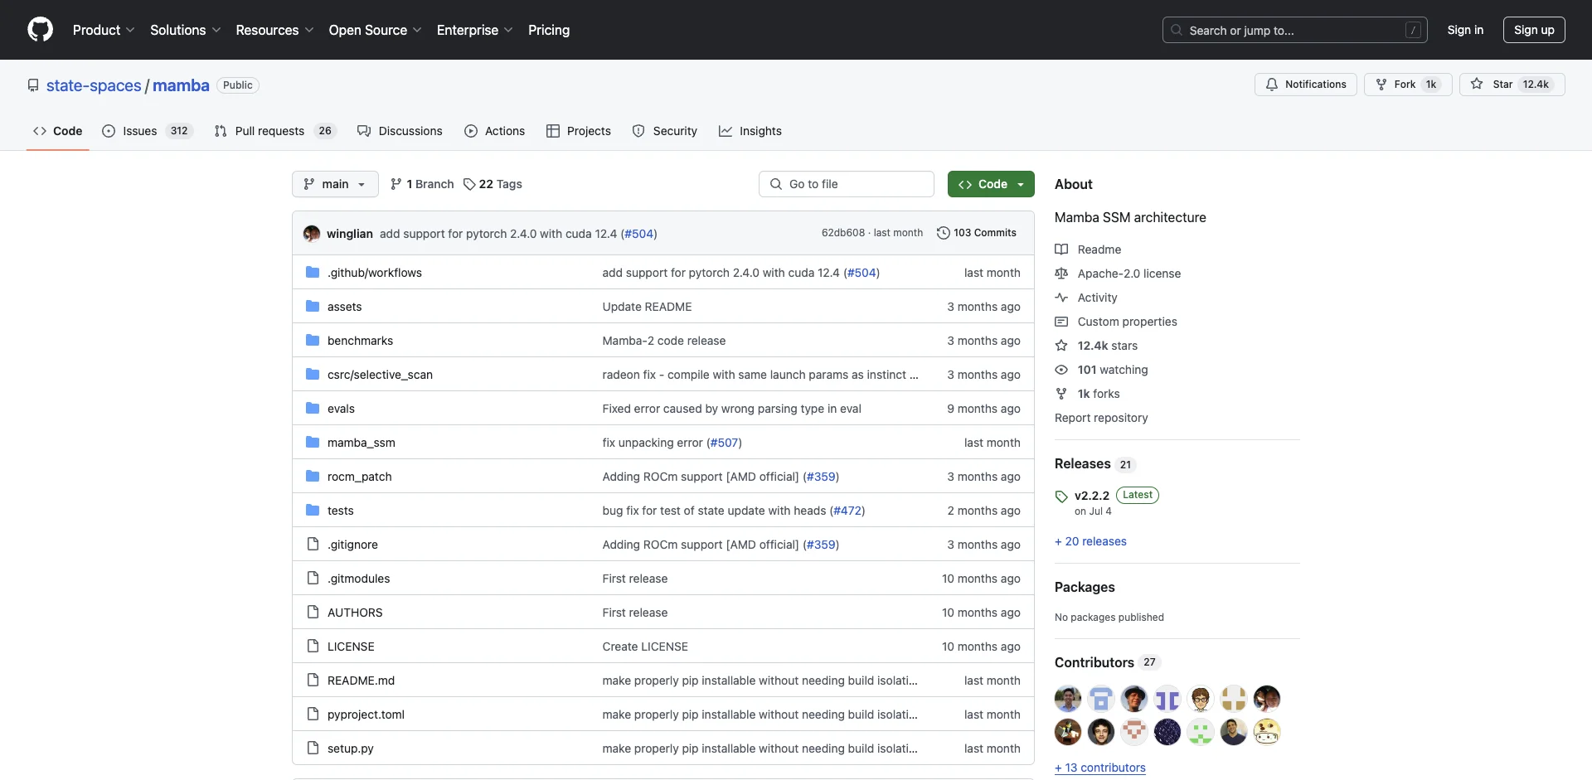Switch to the Pull requests tab
The width and height of the screenshot is (1592, 780).
point(274,131)
